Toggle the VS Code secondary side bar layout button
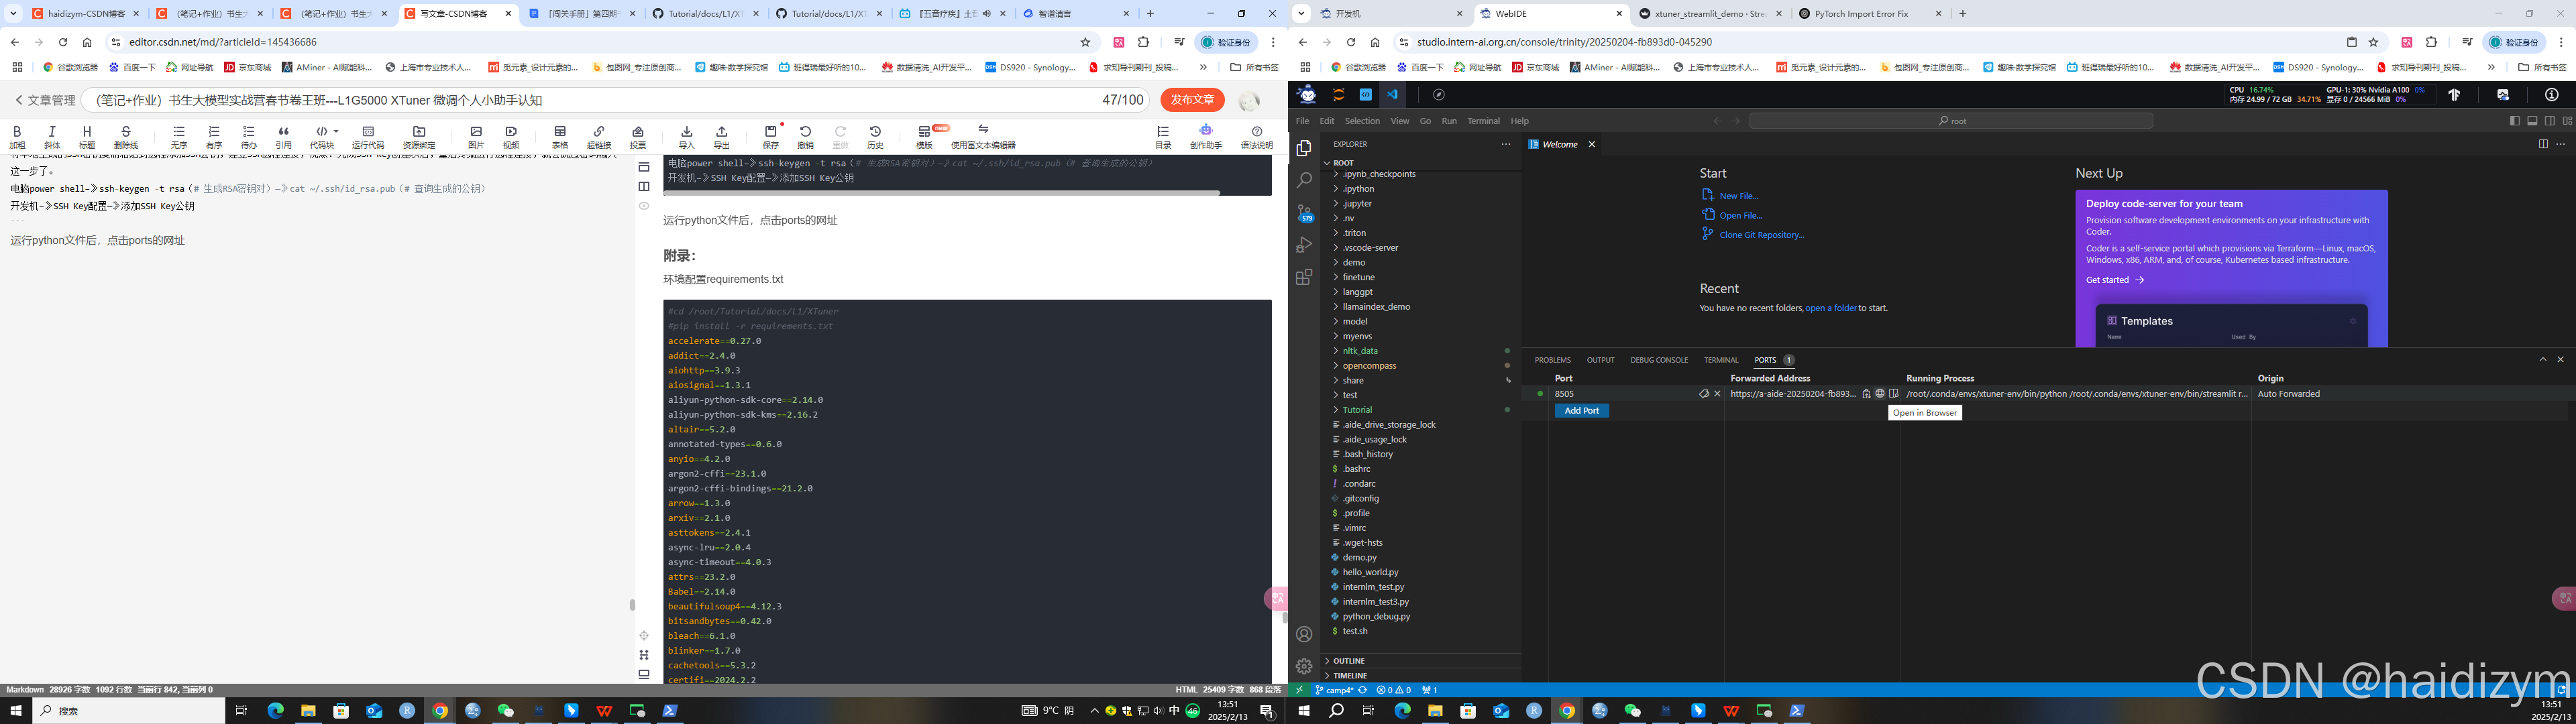 2550,121
